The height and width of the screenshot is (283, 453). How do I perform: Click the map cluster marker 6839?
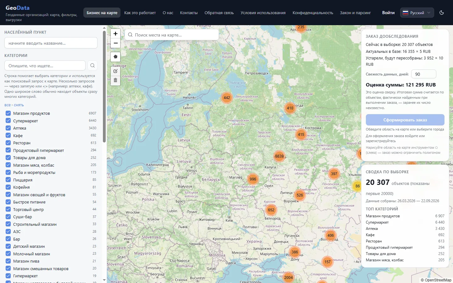pyautogui.click(x=279, y=156)
